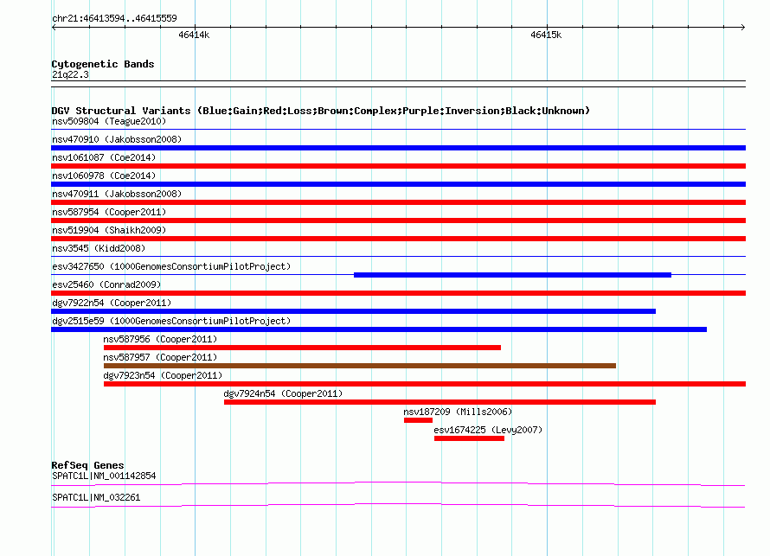770x556 pixels.
Task: Select the dgv7923n54 red loss bar
Action: 425,384
